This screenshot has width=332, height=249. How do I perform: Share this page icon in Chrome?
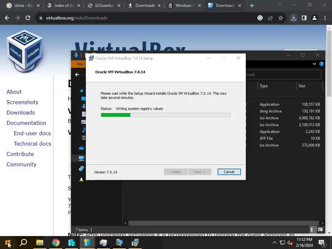270,18
